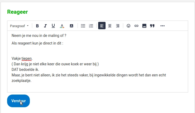Open the Paragraaf style dropdown
Screen dimensions: 195x113
(19, 26)
